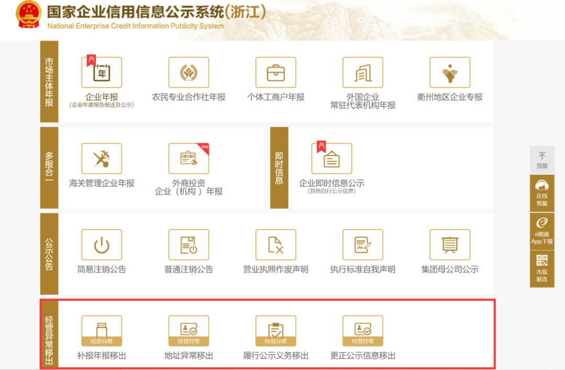This screenshot has width=565, height=370.
Task: Open 外国企业常驻代表机构年报 building icon
Action: coord(363,73)
